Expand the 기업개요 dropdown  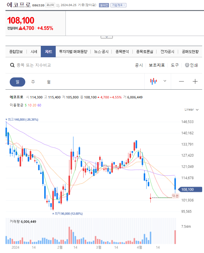point(118,5)
